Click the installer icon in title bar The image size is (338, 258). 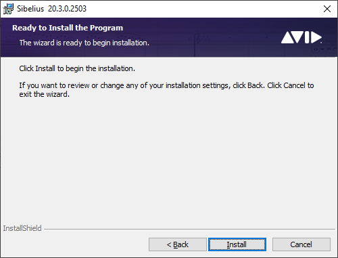coord(8,9)
